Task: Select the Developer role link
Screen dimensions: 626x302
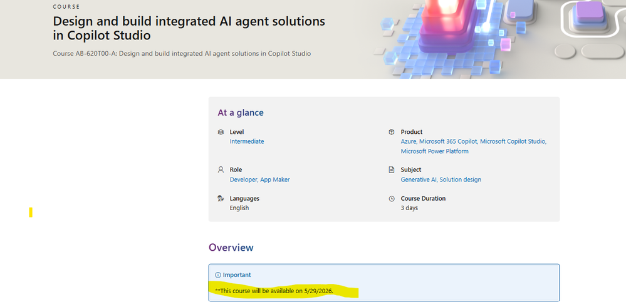Action: pyautogui.click(x=243, y=179)
